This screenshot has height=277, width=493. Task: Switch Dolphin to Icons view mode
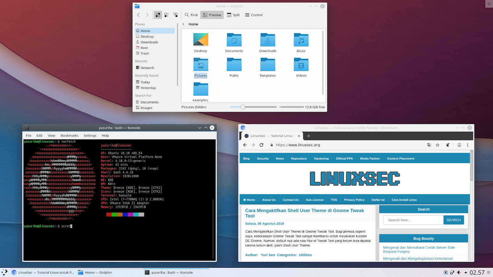[x=158, y=15]
